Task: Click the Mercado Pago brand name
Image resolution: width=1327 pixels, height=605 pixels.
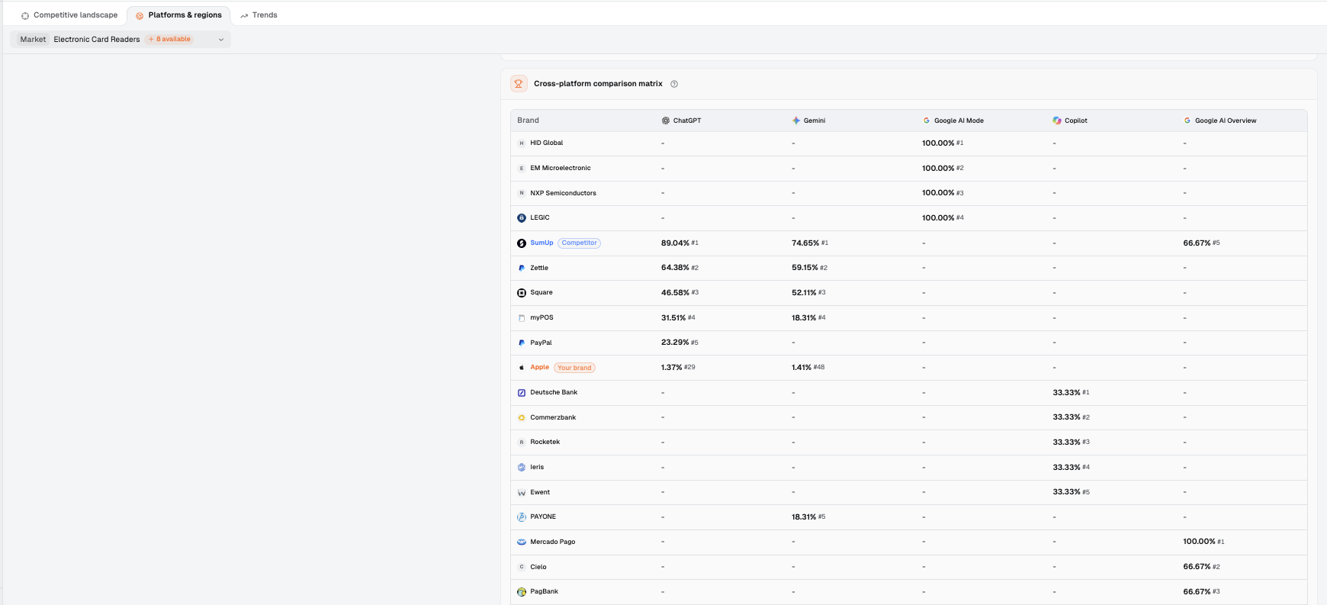Action: click(553, 542)
